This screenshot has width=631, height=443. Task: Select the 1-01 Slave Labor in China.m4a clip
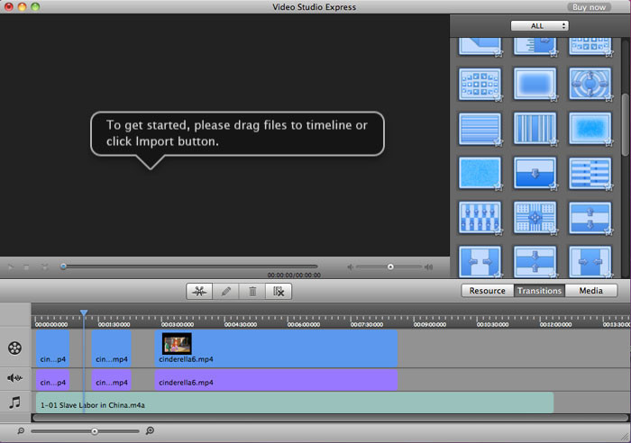pyautogui.click(x=295, y=402)
